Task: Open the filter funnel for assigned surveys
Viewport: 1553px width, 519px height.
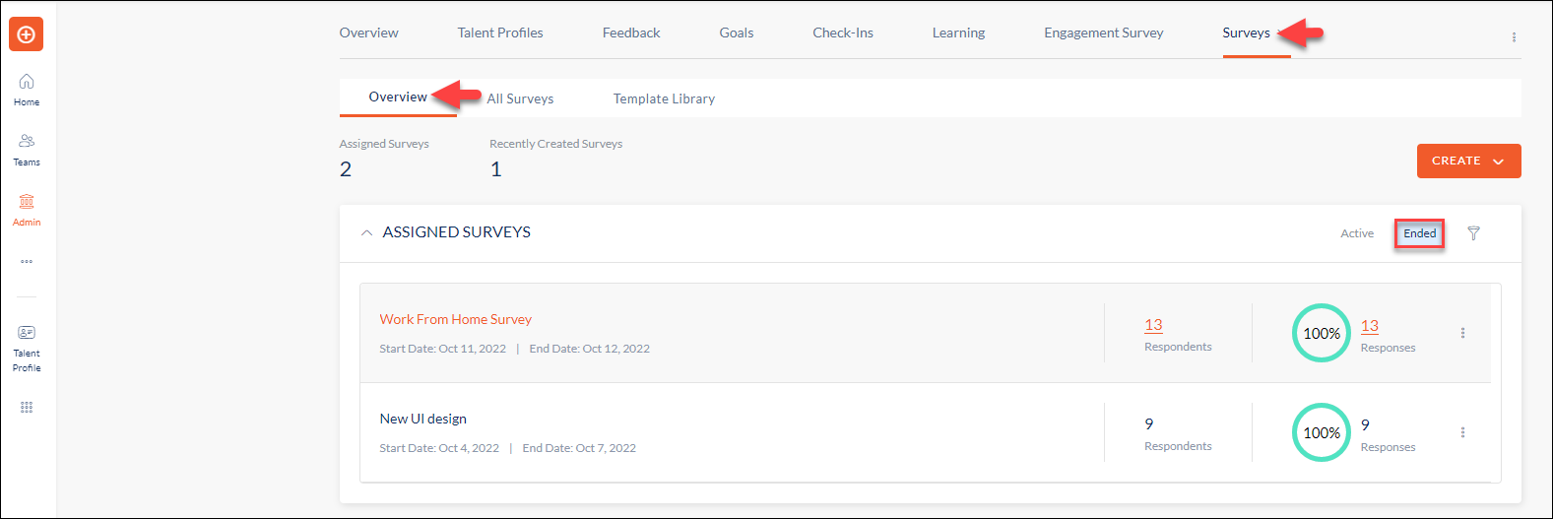Action: 1473,233
